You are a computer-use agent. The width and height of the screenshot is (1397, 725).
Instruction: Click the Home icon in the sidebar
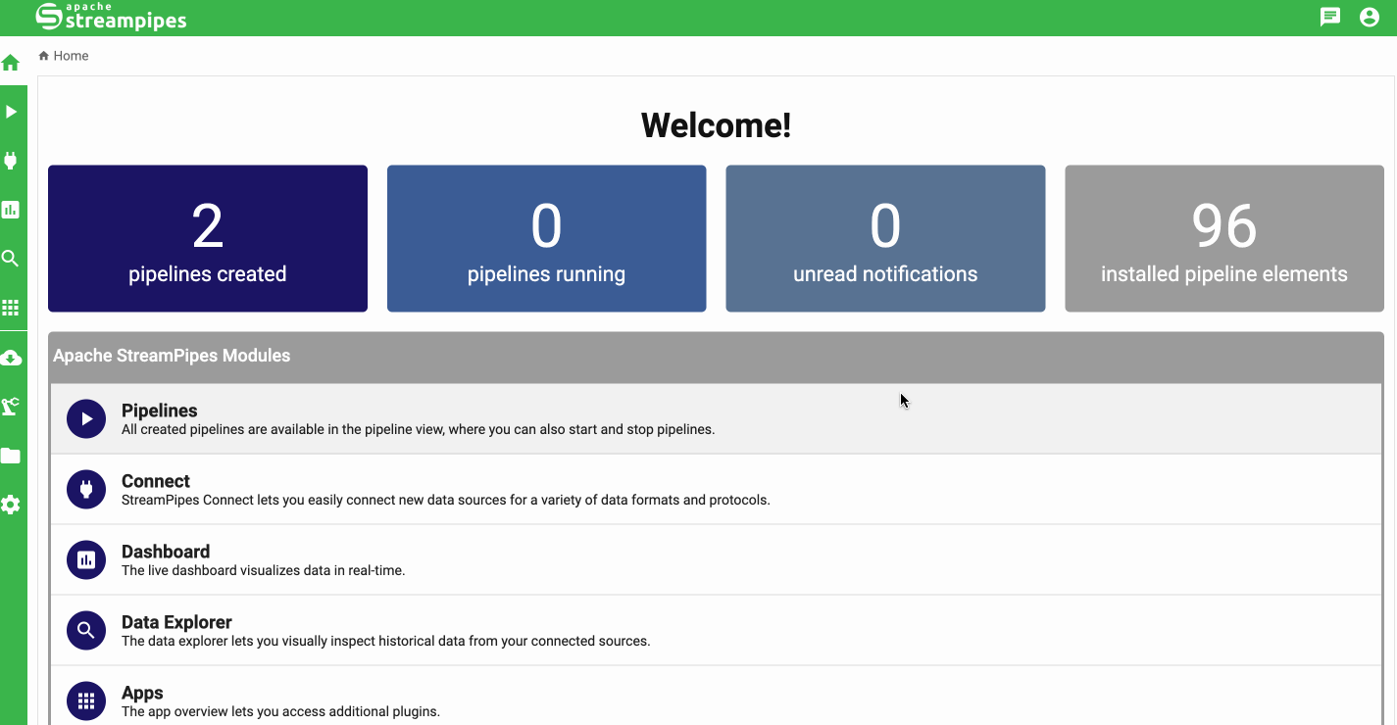(11, 64)
